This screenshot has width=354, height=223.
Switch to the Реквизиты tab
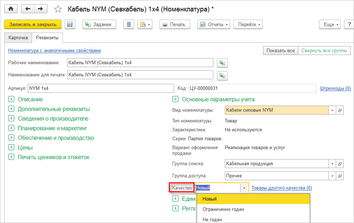click(x=47, y=38)
